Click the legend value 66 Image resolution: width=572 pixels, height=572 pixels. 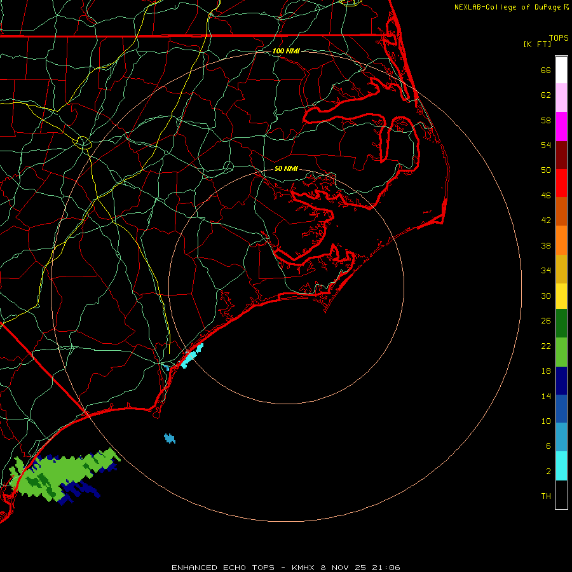546,70
